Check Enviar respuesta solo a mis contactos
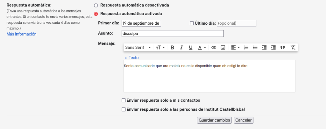 [x=124, y=100]
